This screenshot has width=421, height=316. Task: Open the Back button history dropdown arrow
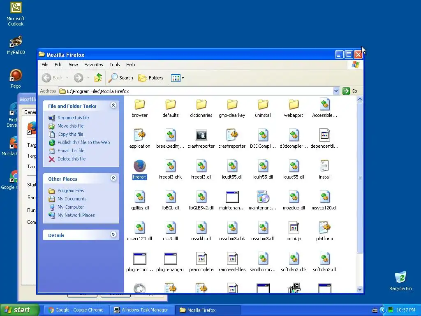pos(67,78)
